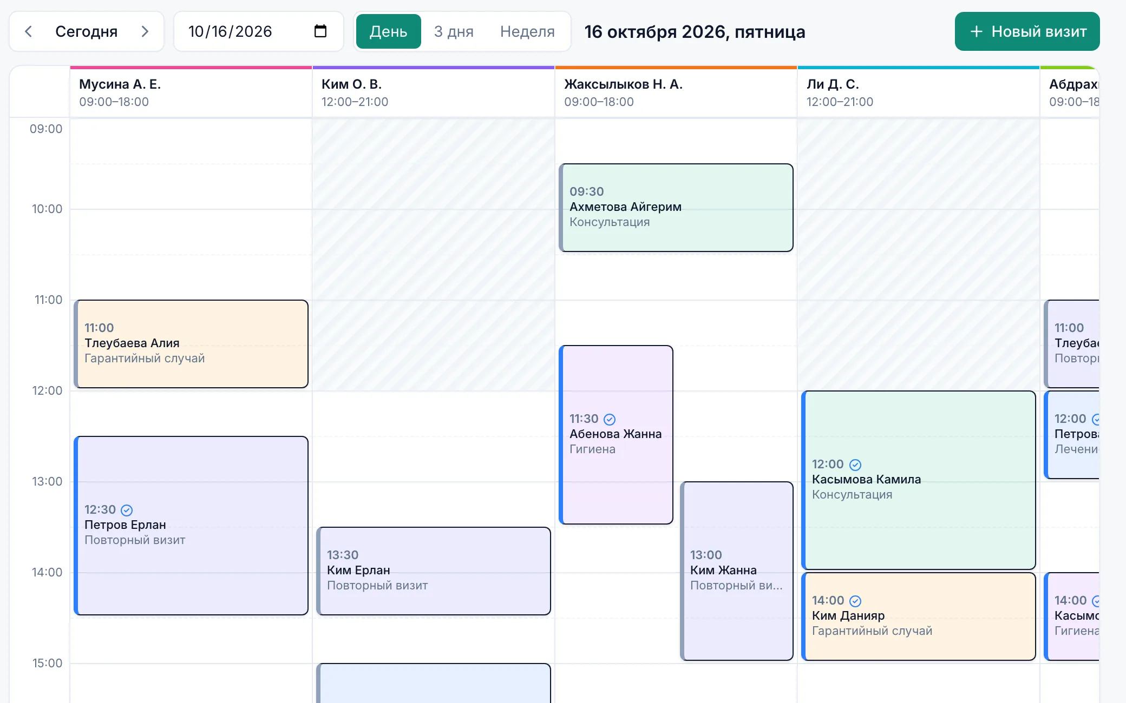Open 12:30 Петров Ерлан Повторный визит

click(x=191, y=526)
